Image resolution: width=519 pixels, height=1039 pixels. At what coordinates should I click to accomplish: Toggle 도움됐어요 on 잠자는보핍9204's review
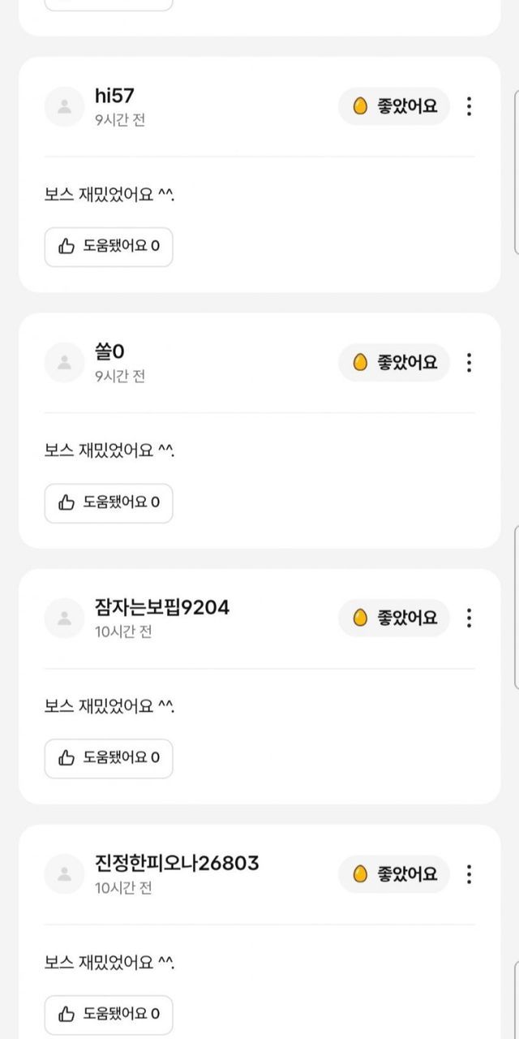click(109, 758)
